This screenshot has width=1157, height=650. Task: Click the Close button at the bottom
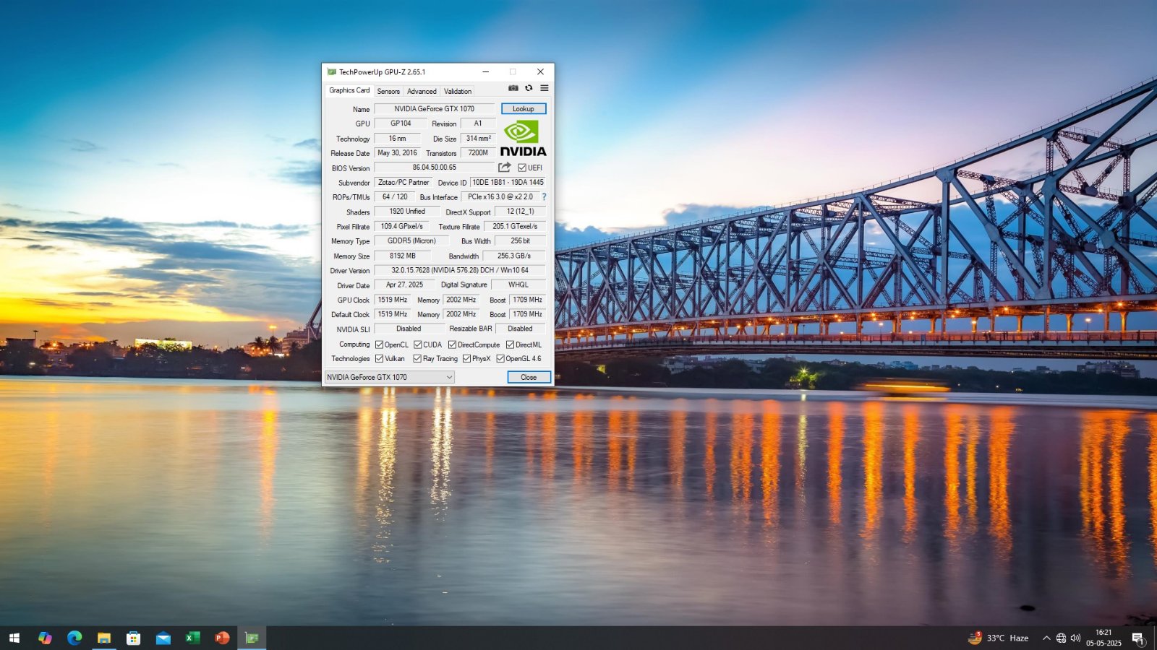pyautogui.click(x=529, y=377)
